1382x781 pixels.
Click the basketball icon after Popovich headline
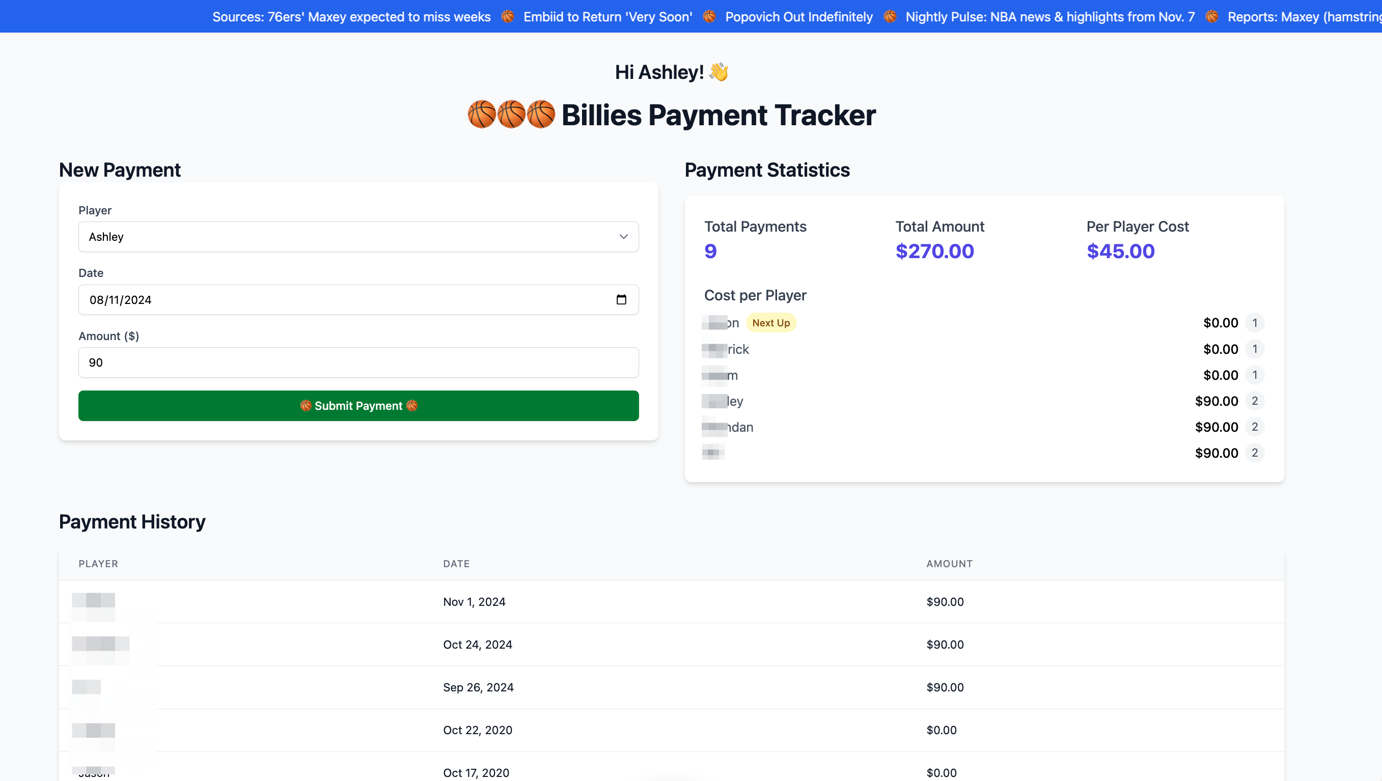point(890,17)
